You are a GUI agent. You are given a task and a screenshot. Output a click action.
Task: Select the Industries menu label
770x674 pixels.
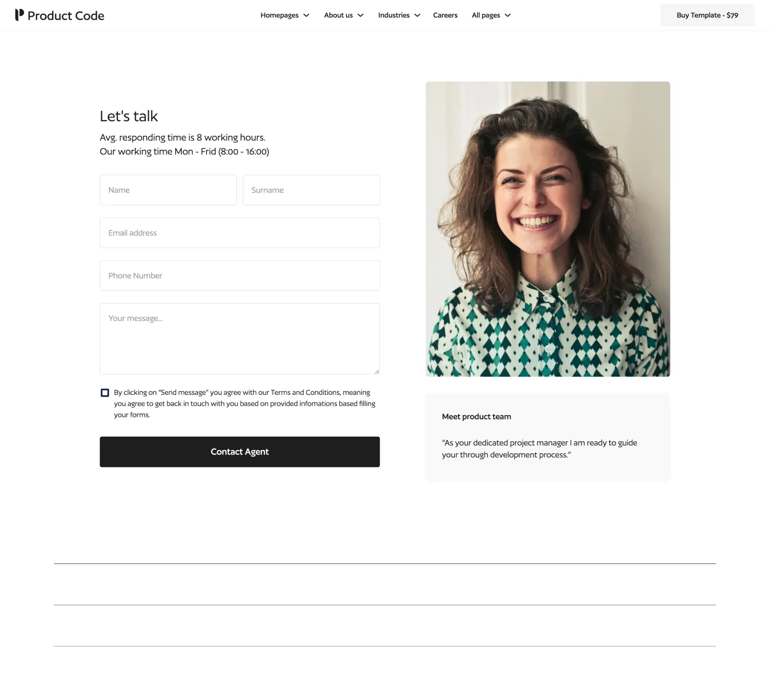[394, 15]
